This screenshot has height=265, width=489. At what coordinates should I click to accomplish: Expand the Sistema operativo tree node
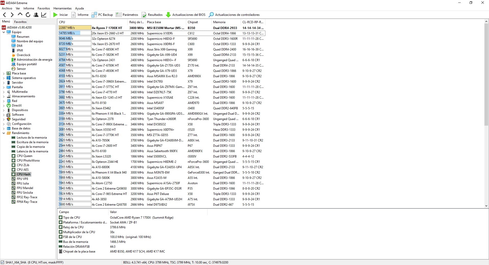(x=4, y=78)
